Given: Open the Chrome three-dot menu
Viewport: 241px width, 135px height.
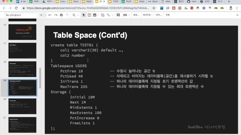Looking at the screenshot, I should coord(237,8).
